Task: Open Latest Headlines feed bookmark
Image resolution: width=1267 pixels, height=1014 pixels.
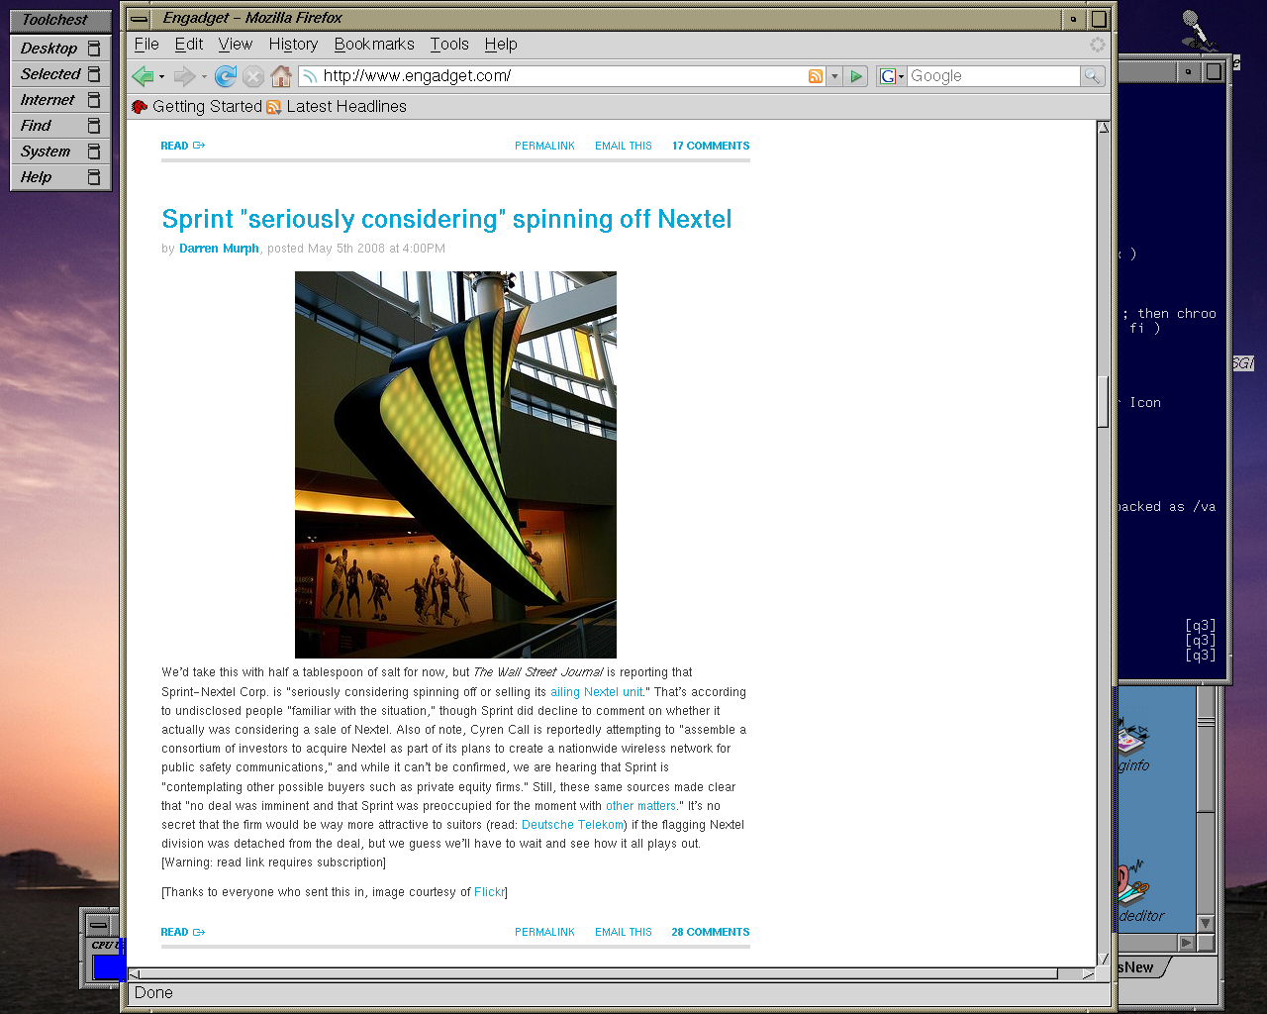Action: tap(337, 107)
